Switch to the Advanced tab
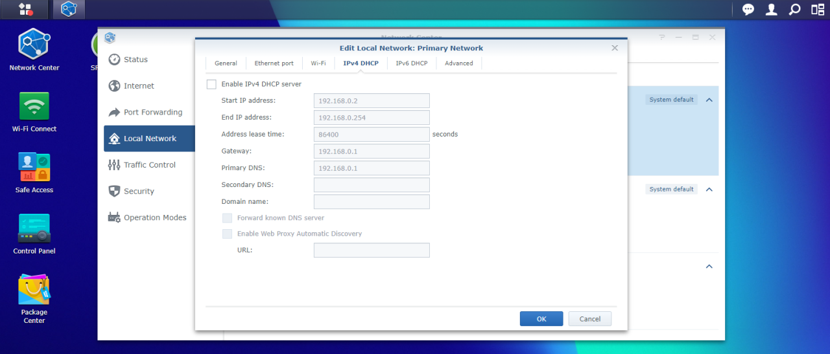 click(458, 63)
